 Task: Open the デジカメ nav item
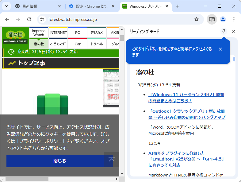point(97,32)
